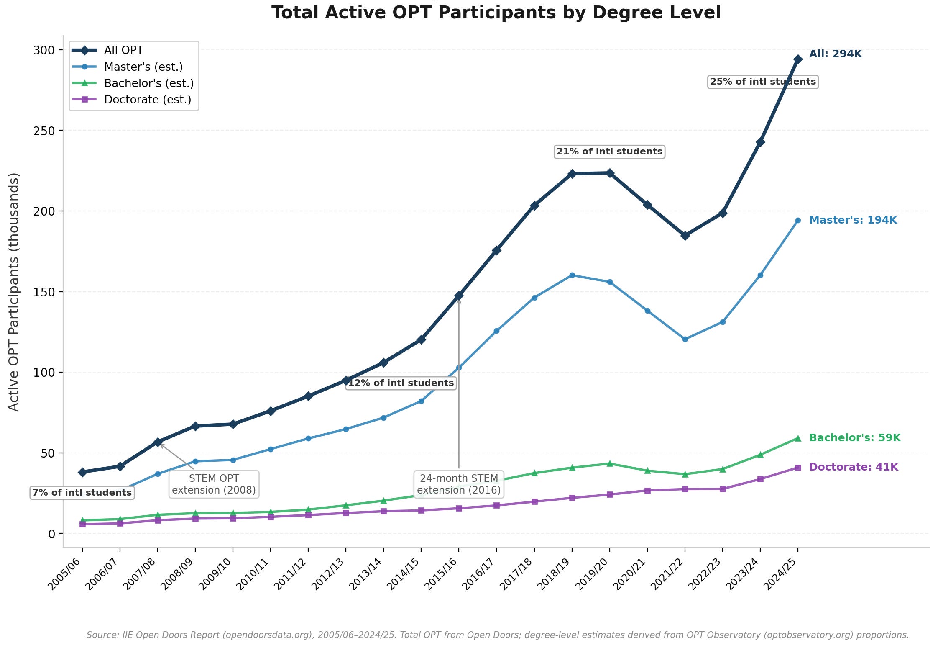Click the Doctorate square marker at 2024/25

(x=797, y=468)
